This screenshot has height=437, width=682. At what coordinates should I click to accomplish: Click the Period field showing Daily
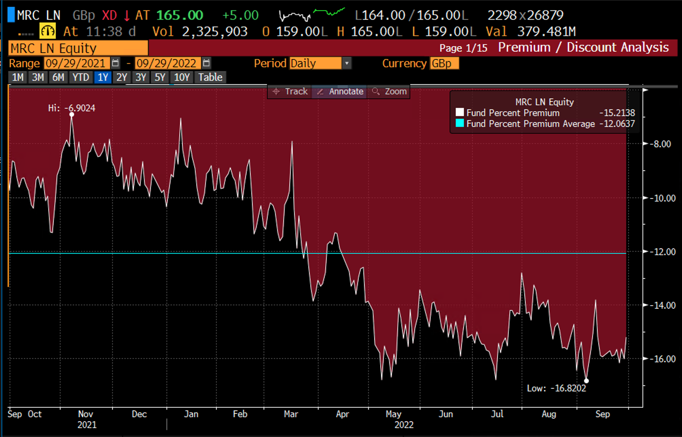316,63
